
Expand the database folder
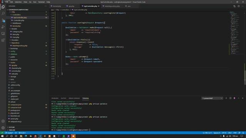[x=14, y=54]
